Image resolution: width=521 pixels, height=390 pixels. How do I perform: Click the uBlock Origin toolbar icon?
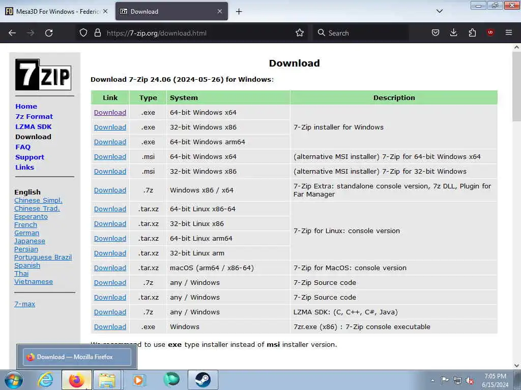490,32
